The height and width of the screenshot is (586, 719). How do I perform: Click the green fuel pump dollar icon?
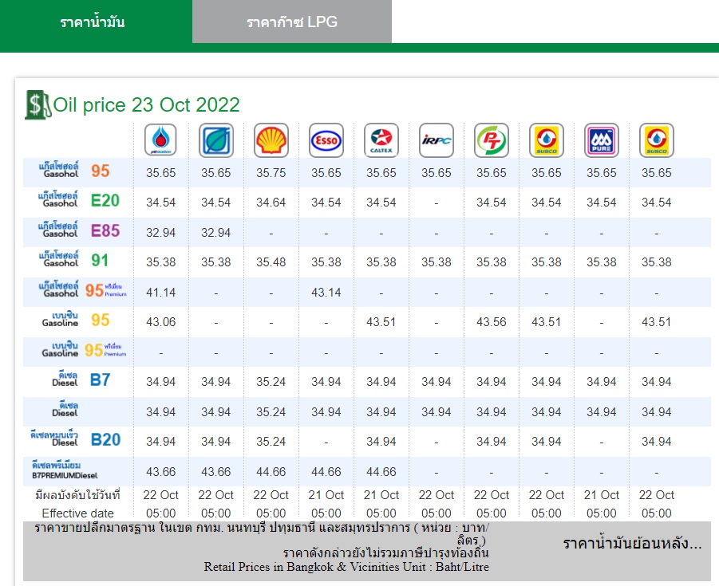[x=38, y=104]
